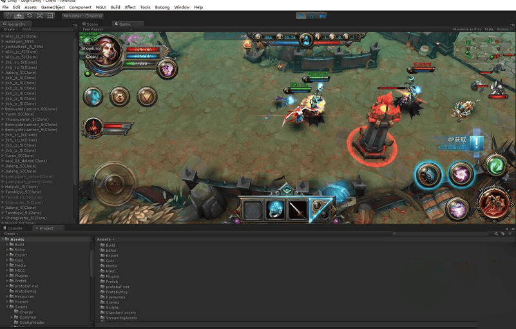This screenshot has width=516, height=329.
Task: Click the empty first item slot
Action: tap(253, 209)
